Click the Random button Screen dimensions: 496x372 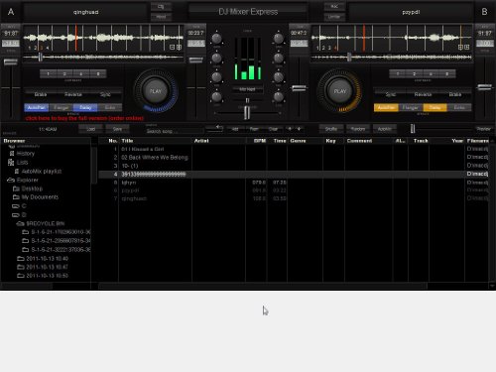click(358, 129)
